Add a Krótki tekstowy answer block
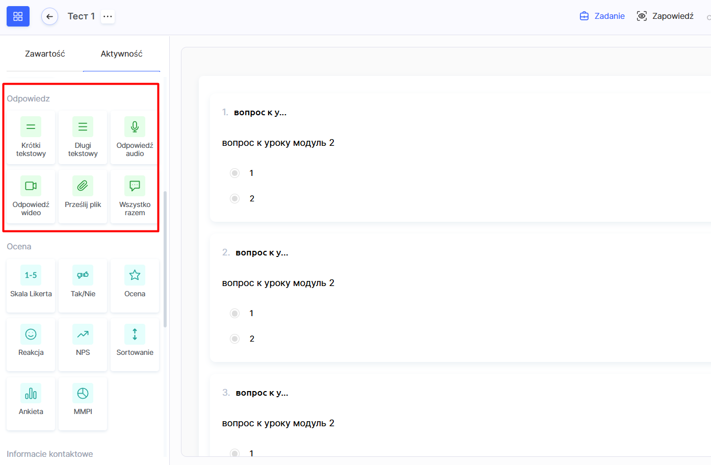 coord(31,137)
